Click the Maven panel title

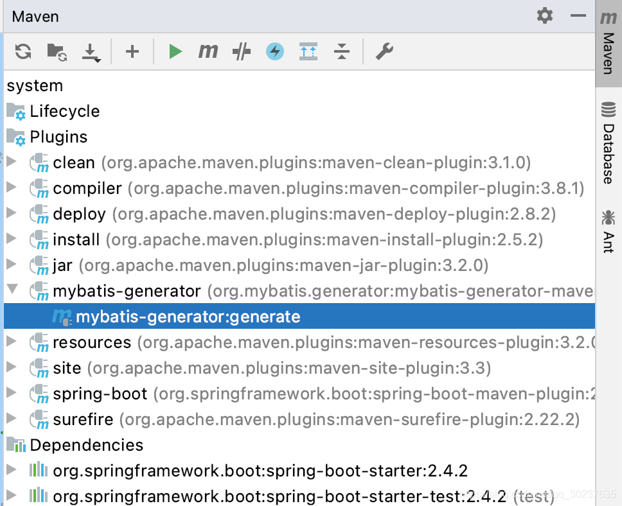(35, 17)
